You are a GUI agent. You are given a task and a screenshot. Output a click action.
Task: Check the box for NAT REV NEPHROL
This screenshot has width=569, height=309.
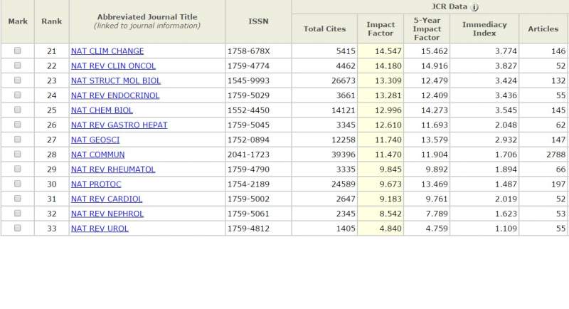[x=17, y=213]
